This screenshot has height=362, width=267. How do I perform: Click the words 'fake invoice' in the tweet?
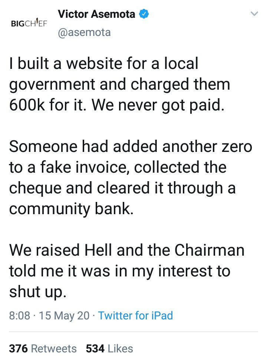coord(83,167)
